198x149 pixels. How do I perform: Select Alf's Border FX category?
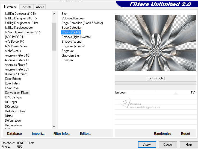(14, 42)
